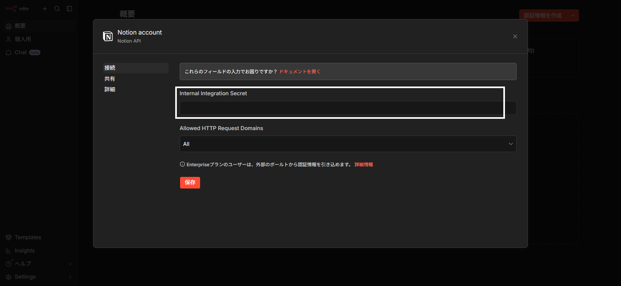Click the Insights chart icon
621x286 pixels.
pyautogui.click(x=9, y=251)
